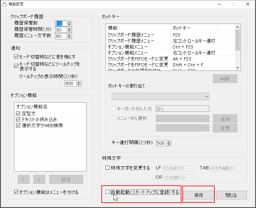Screen dimensions: 256x208
Task: Move an option down using the ↓ button
Action: click(x=39, y=179)
